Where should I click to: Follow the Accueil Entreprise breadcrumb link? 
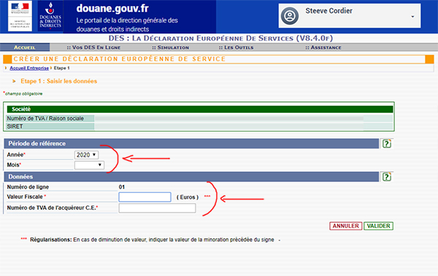(29, 68)
